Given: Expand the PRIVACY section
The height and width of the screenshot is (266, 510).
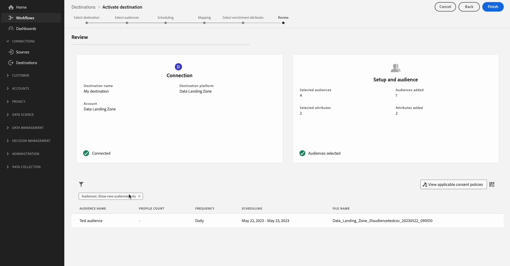Looking at the screenshot, I should (x=16, y=102).
